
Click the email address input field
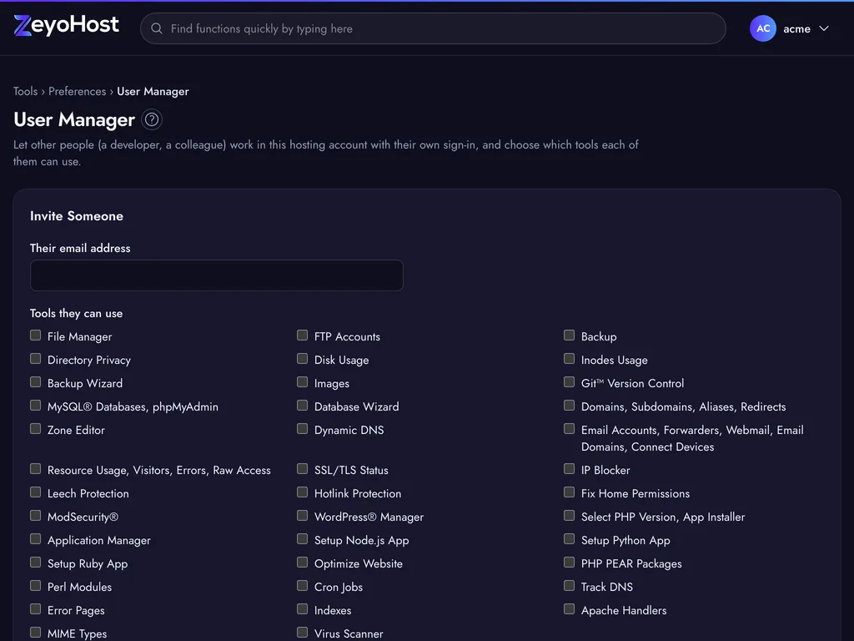coord(217,275)
